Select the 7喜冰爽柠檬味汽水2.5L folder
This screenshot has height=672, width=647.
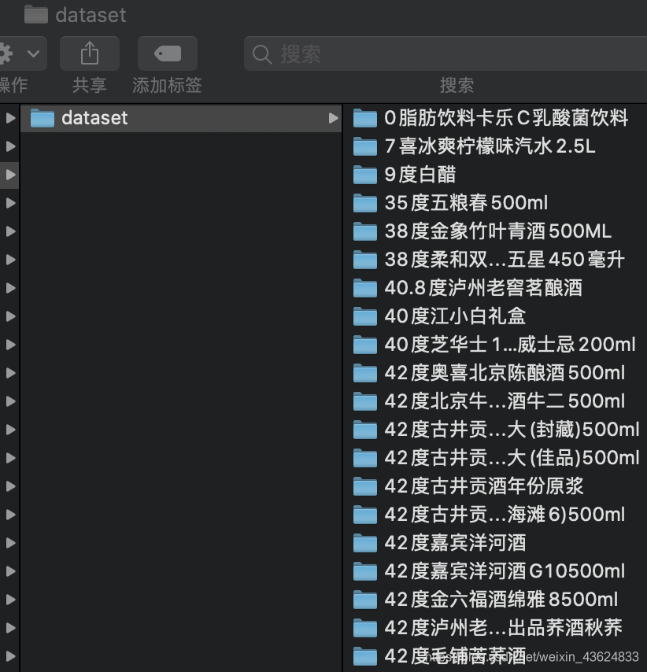tap(488, 146)
